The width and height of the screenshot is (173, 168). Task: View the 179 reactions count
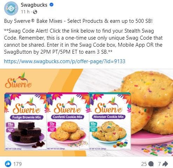[x=18, y=164]
